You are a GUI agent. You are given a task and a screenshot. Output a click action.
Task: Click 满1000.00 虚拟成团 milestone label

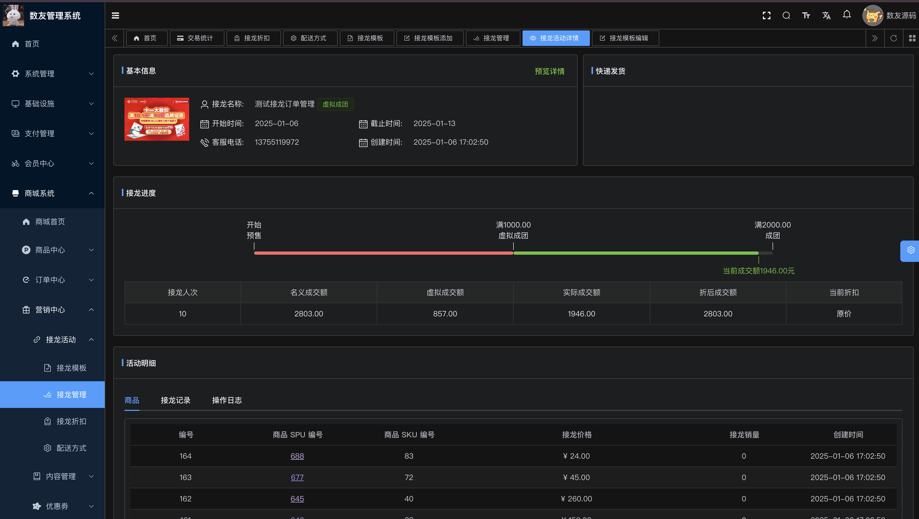(513, 230)
